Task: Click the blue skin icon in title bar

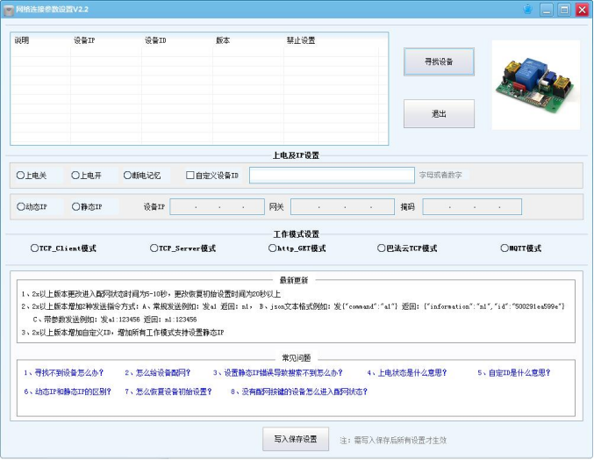Action: pyautogui.click(x=527, y=9)
